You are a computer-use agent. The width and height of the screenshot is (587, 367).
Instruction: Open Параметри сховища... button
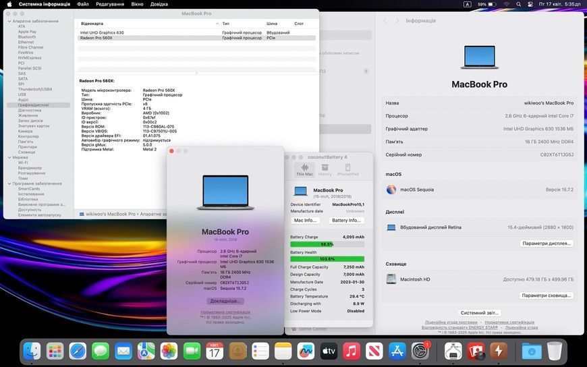tap(547, 295)
